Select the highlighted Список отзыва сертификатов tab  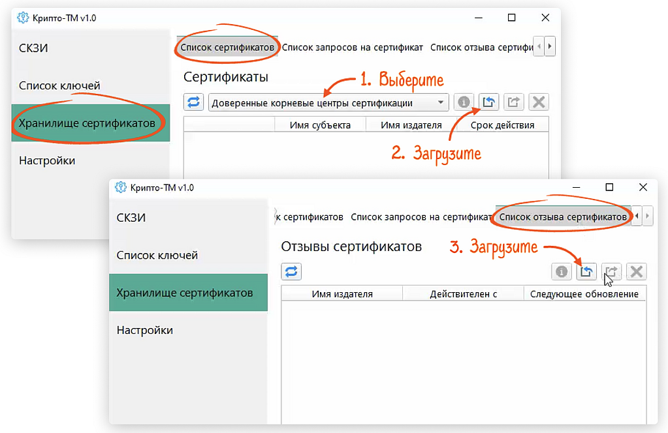tap(563, 216)
